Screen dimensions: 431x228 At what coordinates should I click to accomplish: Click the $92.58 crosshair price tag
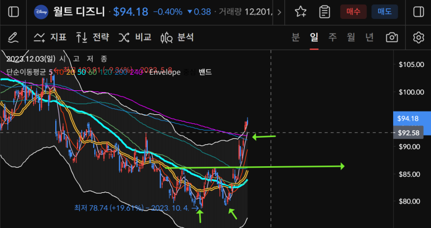point(408,133)
